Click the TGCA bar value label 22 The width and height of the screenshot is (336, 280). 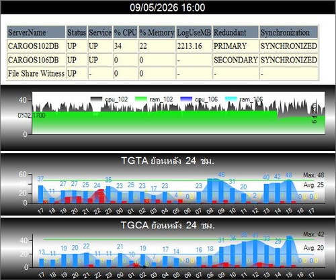coord(86,246)
